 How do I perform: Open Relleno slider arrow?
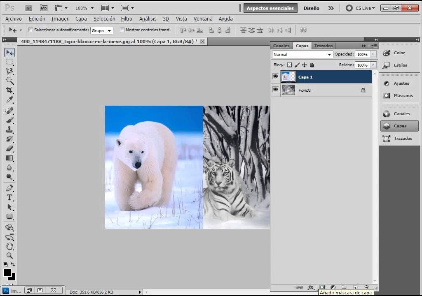pos(373,65)
